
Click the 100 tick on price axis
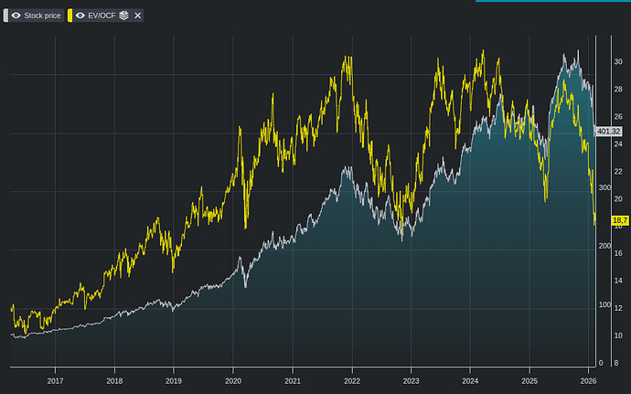tap(604, 304)
